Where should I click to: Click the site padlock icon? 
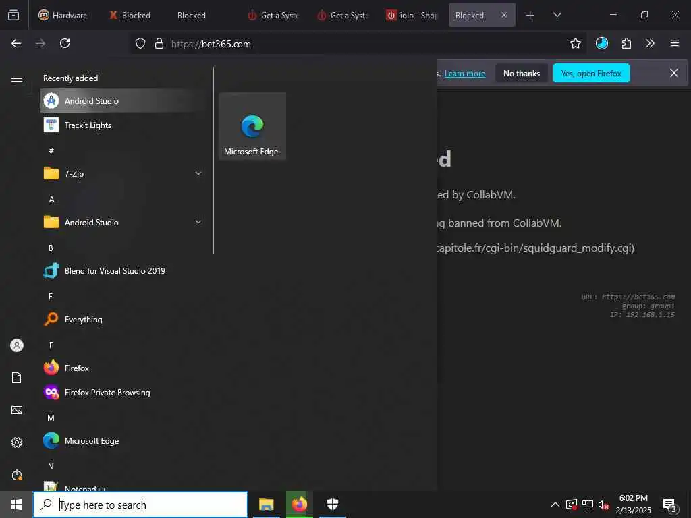click(159, 43)
